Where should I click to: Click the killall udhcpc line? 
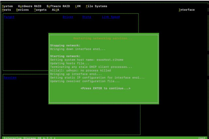80,71
